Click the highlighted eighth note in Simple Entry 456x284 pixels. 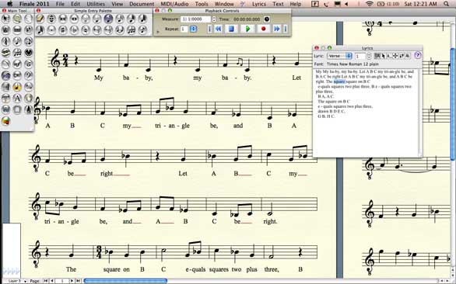pyautogui.click(x=108, y=19)
